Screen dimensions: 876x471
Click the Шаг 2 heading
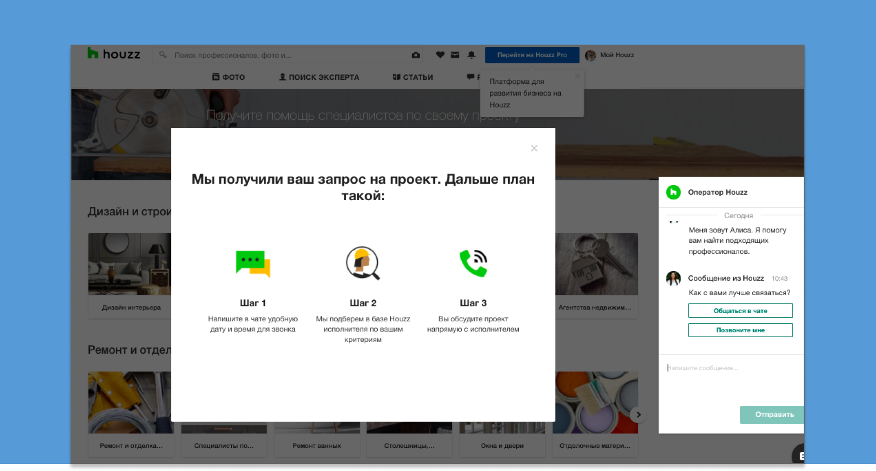click(x=363, y=303)
